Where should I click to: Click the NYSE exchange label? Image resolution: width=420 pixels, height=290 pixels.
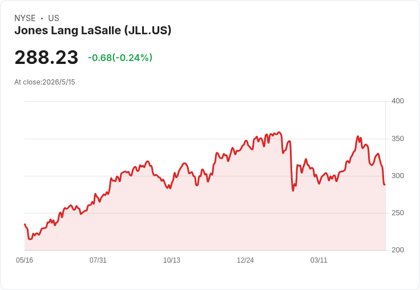[25, 18]
